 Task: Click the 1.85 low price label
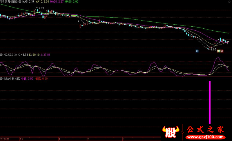tap(213, 50)
